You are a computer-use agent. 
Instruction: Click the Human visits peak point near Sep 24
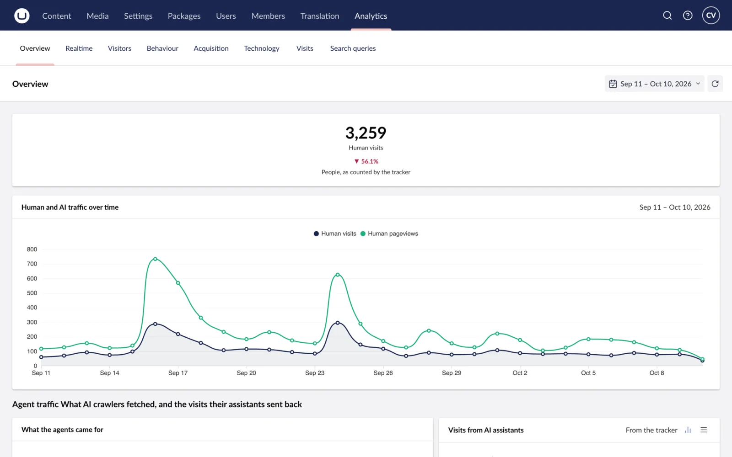338,323
